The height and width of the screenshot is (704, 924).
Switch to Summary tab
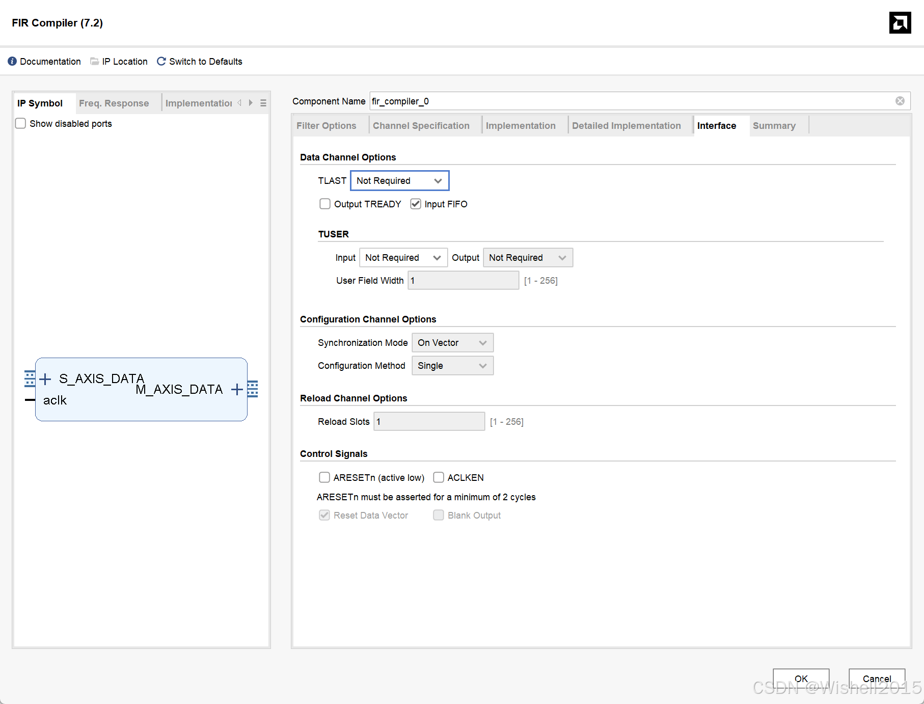pos(774,126)
